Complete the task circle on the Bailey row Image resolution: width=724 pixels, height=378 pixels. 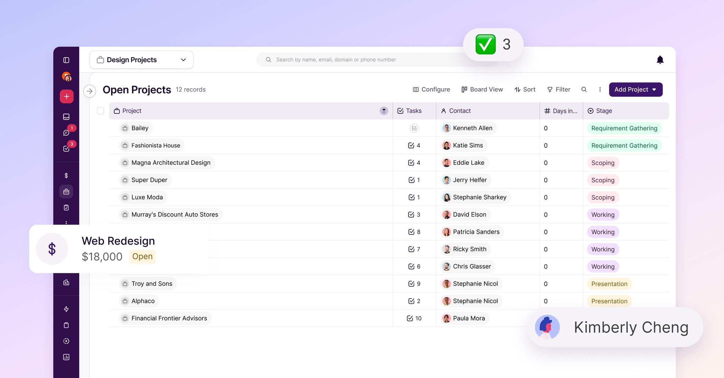414,128
